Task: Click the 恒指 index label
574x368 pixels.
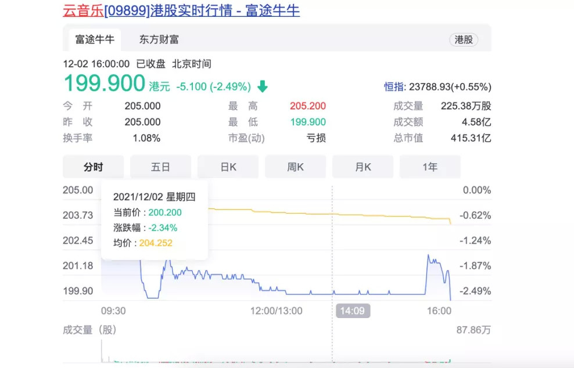Action: 394,87
